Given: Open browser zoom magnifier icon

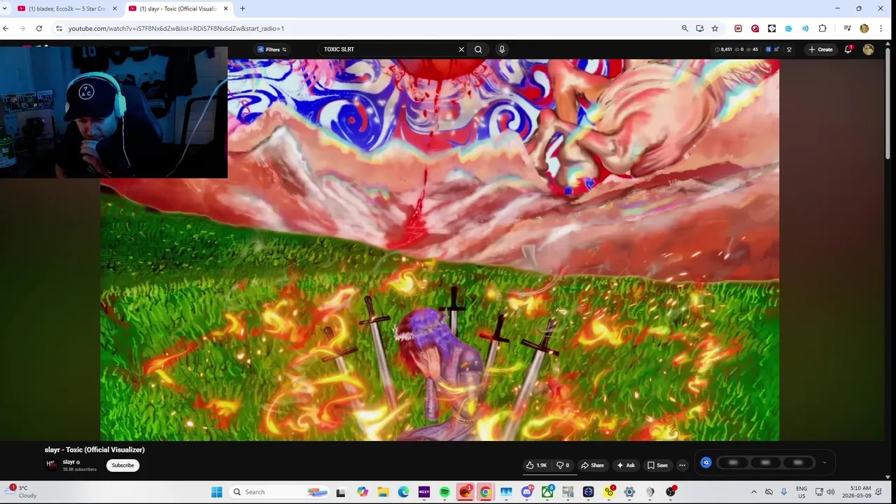Looking at the screenshot, I should 685,29.
